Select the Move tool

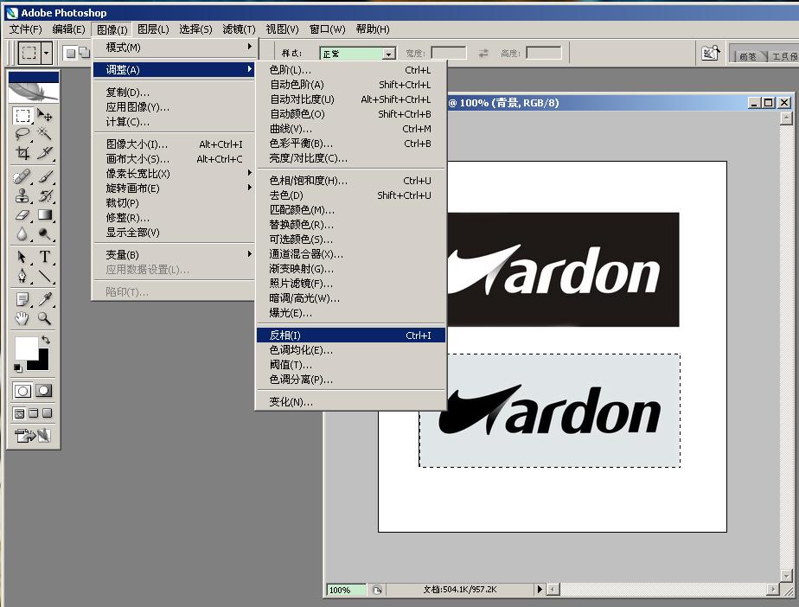pyautogui.click(x=45, y=116)
